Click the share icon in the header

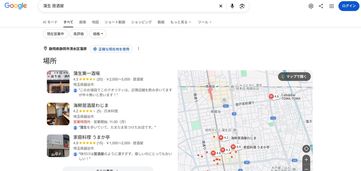(x=321, y=6)
